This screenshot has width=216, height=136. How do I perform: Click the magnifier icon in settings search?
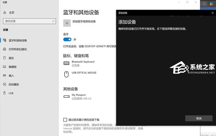click(x=53, y=21)
